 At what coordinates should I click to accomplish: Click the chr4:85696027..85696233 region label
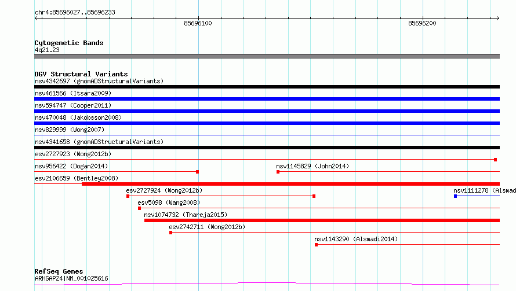[x=75, y=12]
